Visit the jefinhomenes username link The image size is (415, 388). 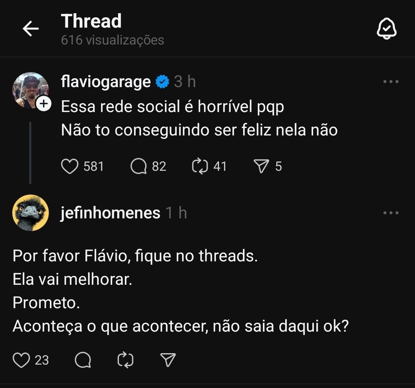[111, 213]
